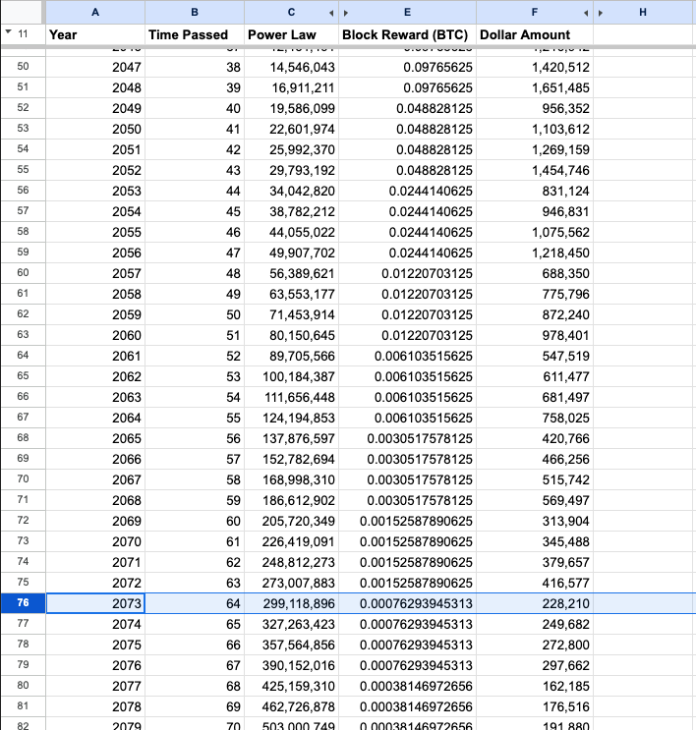Screen dimensions: 696x730
Task: Expand hidden column G using arrow near column H
Action: coord(601,13)
